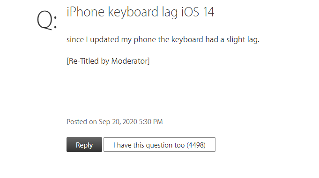Click "slight lag" in the question body
Image resolution: width=319 pixels, height=178 pixels.
click(243, 39)
